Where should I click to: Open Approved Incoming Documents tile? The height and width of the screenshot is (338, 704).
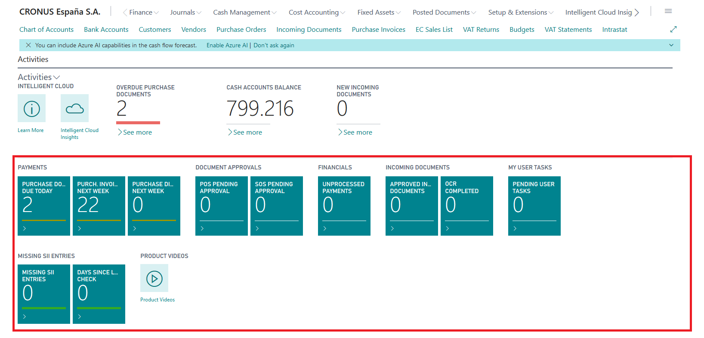412,206
